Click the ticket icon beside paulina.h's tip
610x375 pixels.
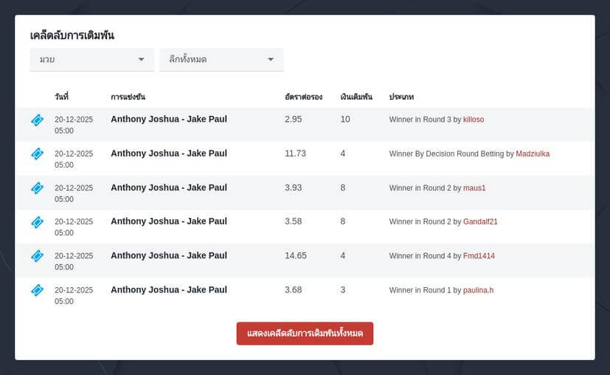(37, 290)
